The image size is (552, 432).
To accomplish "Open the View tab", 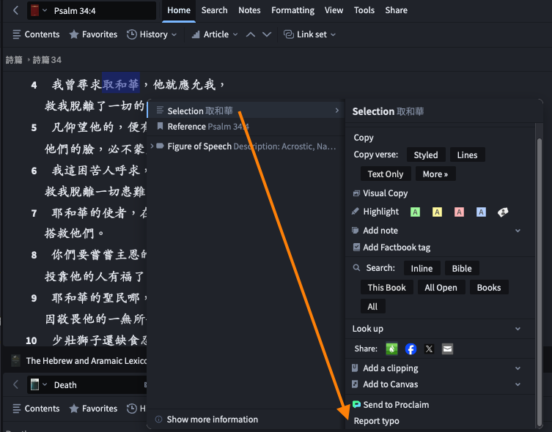I will 334,10.
